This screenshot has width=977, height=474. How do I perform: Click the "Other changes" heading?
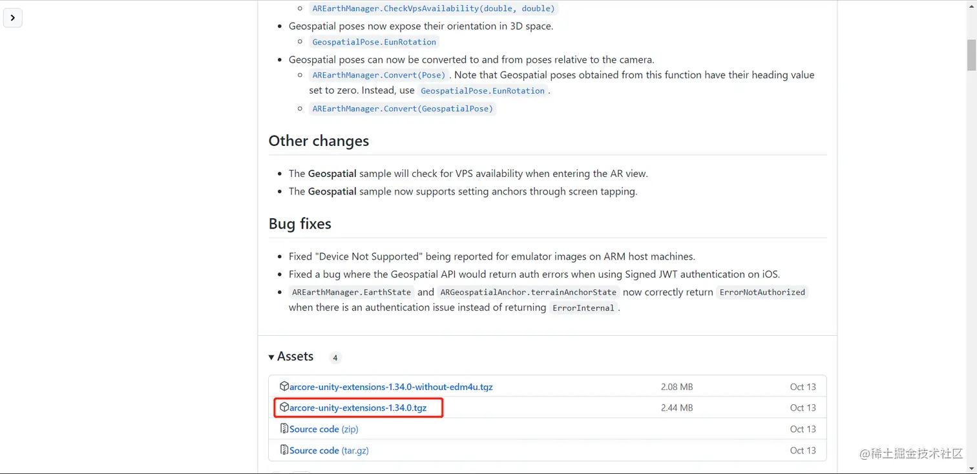pos(319,141)
